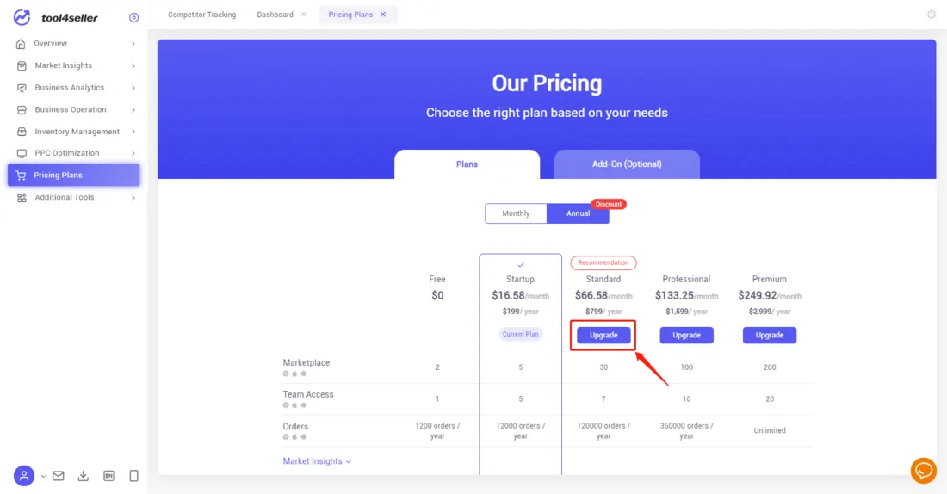The width and height of the screenshot is (947, 494).
Task: Open the mobile app phone icon
Action: point(133,476)
